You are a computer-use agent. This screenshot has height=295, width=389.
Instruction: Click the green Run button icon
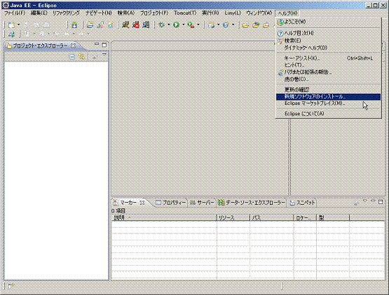coord(177,24)
